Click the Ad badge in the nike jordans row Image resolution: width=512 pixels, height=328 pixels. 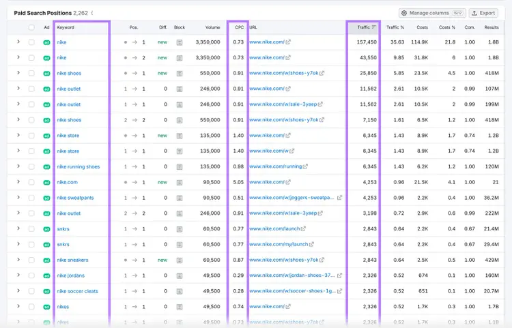[46, 275]
